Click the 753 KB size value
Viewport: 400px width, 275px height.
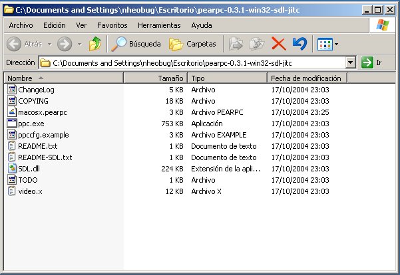pyautogui.click(x=172, y=124)
